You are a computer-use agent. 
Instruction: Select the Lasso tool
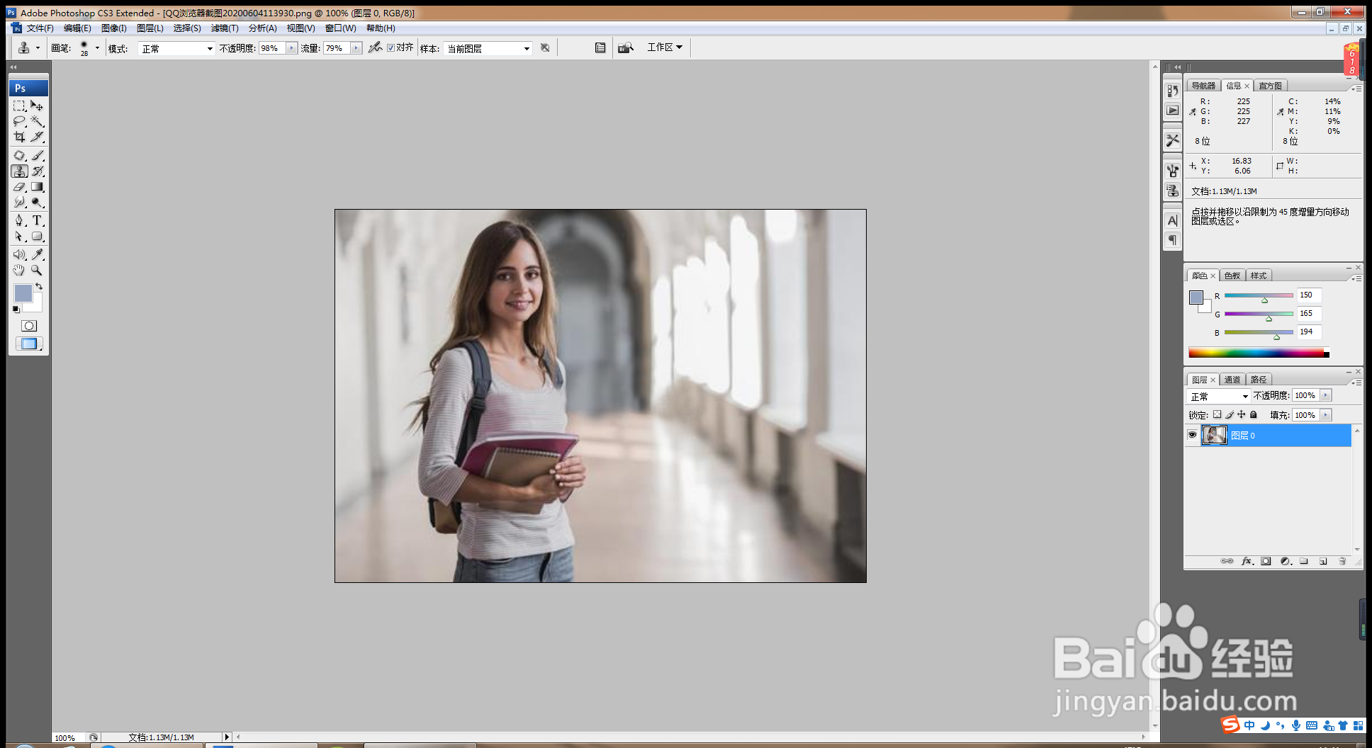point(19,121)
